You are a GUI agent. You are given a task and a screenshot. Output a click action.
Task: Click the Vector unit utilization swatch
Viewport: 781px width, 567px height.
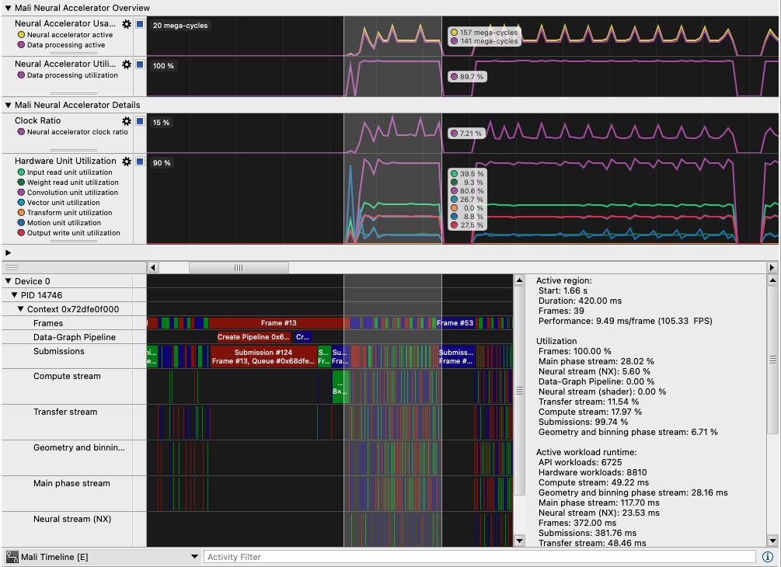(21, 203)
